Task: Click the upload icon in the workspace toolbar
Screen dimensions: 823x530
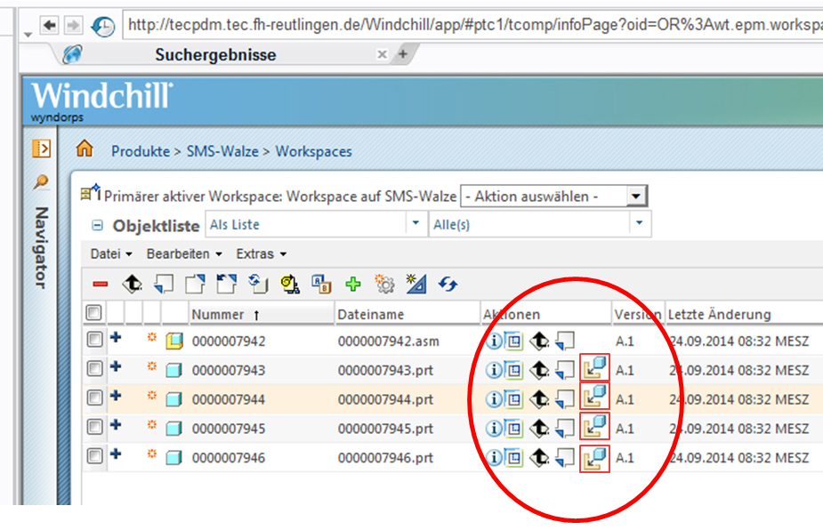Action: tap(133, 284)
